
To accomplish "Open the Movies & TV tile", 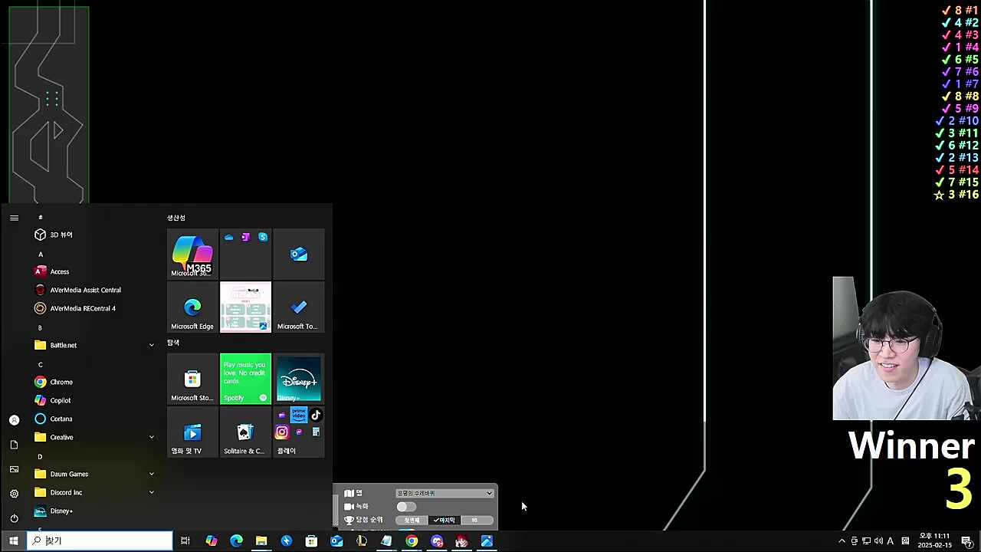I will click(x=192, y=432).
